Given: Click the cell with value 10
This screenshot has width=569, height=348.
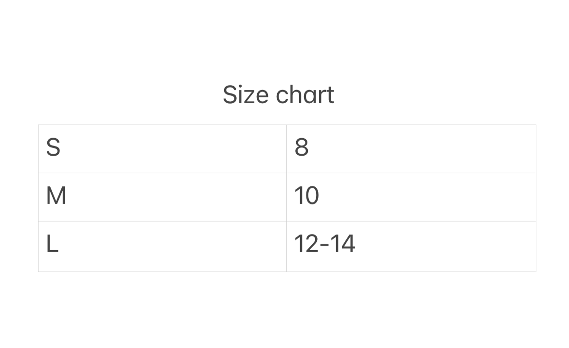Looking at the screenshot, I should (x=411, y=197).
